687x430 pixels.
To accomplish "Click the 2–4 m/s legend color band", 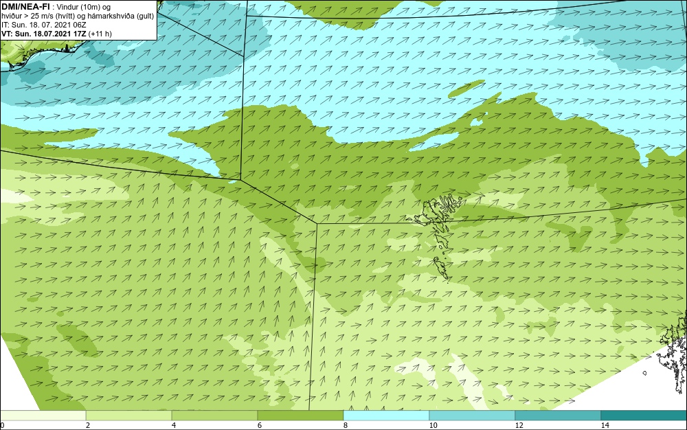I will tap(129, 416).
